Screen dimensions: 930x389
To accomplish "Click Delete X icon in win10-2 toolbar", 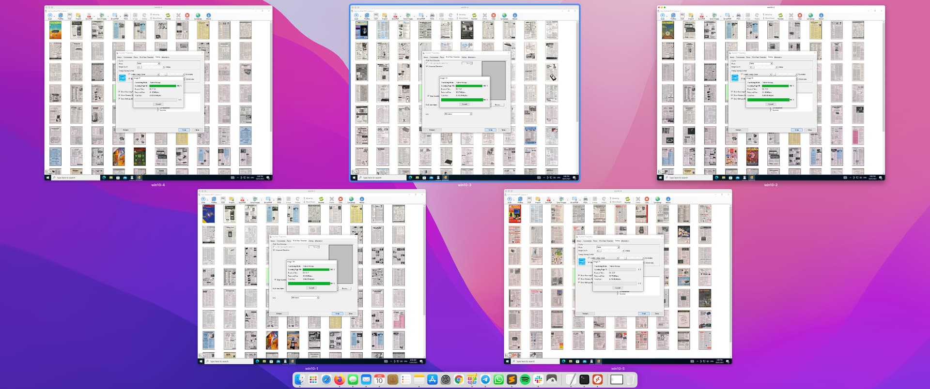I will tap(790, 15).
